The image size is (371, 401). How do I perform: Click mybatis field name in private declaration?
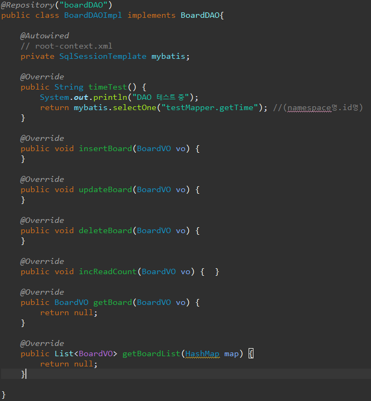(x=168, y=57)
